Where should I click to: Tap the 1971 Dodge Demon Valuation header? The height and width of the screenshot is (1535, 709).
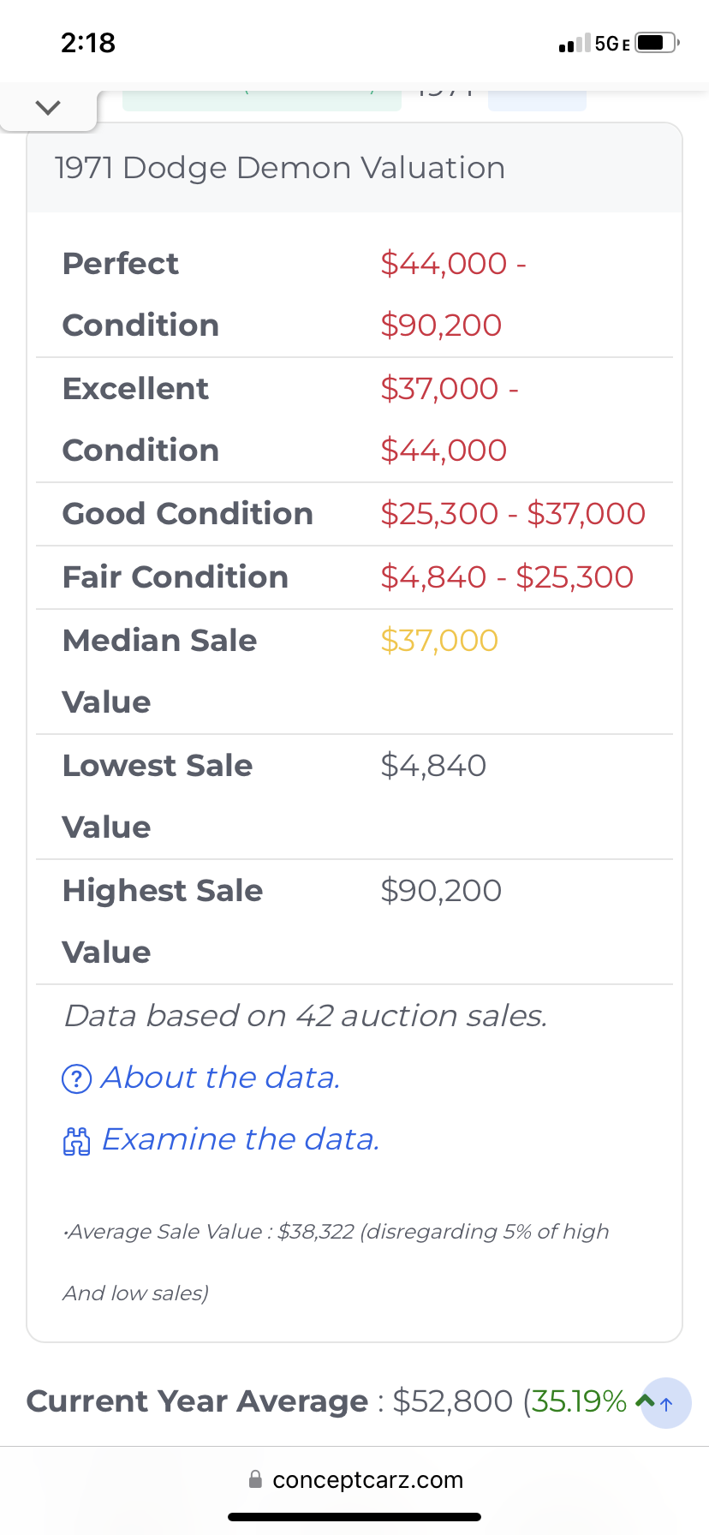pos(279,168)
